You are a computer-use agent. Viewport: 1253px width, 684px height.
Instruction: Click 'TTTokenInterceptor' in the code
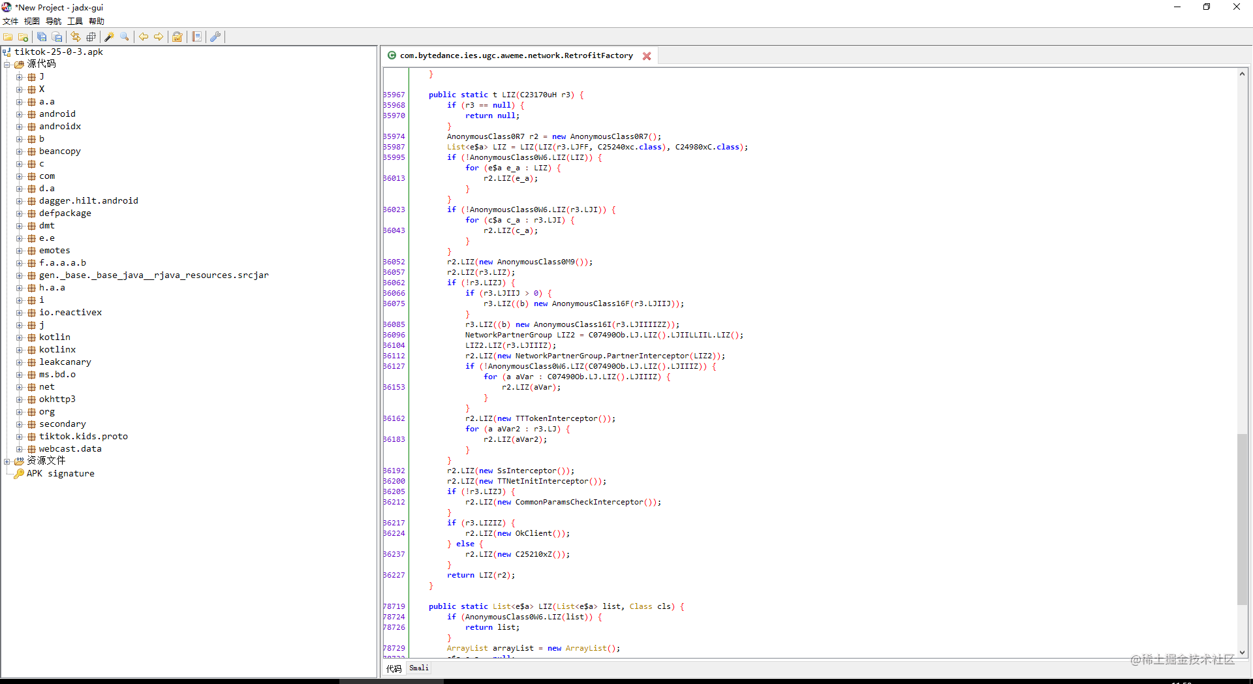557,419
